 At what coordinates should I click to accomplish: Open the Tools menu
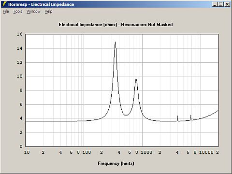pyautogui.click(x=17, y=12)
